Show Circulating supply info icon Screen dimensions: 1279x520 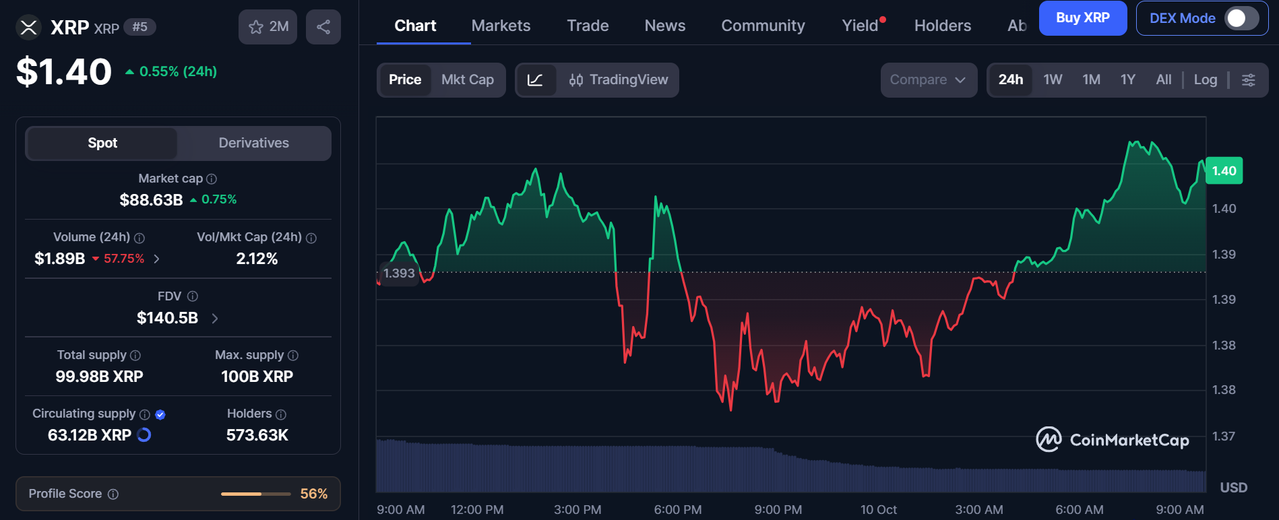tap(144, 414)
